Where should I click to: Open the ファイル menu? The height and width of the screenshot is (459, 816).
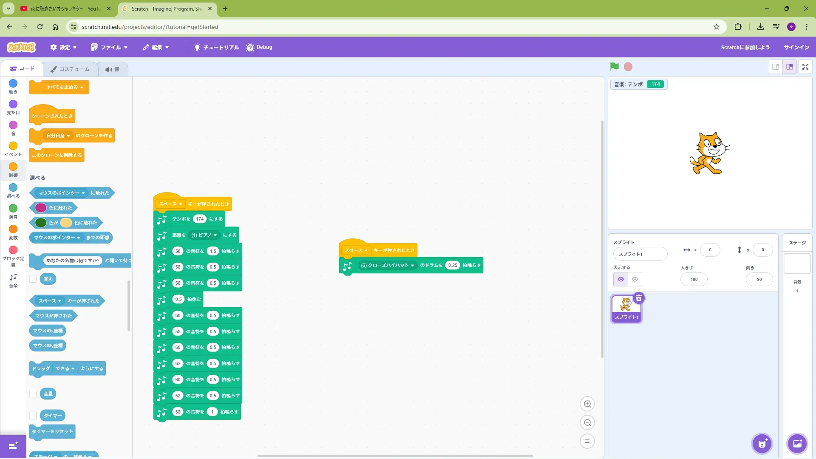(x=109, y=47)
